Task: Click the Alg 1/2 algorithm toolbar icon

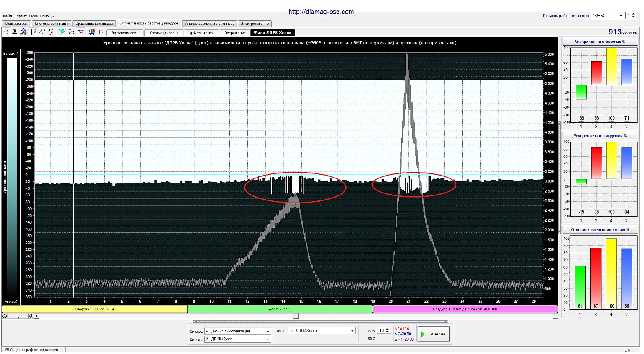Action: point(51,32)
